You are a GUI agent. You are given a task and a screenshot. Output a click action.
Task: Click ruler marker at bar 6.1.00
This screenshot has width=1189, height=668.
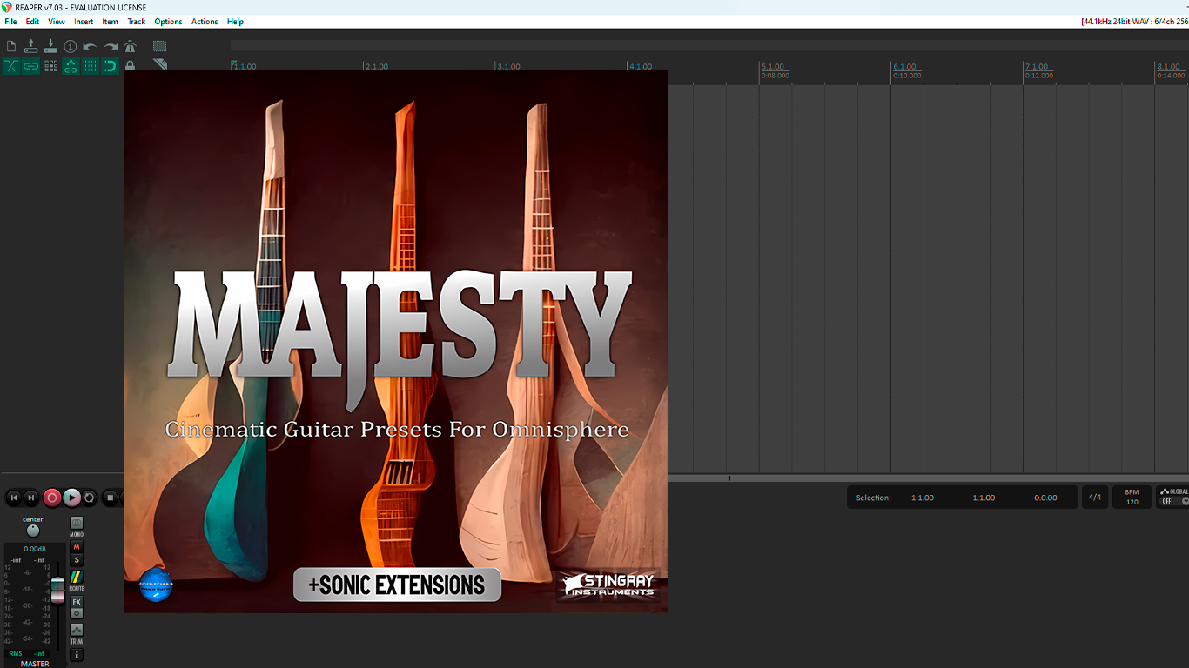pyautogui.click(x=904, y=67)
